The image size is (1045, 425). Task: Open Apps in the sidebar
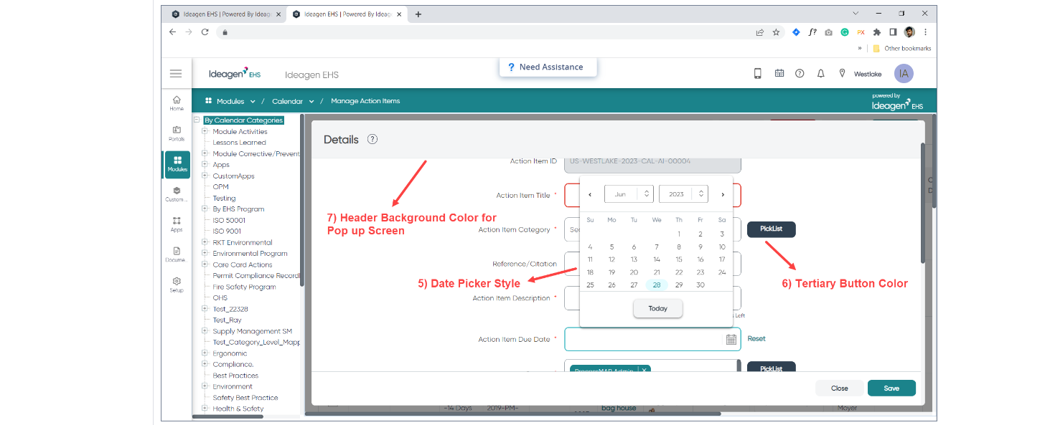click(x=177, y=224)
